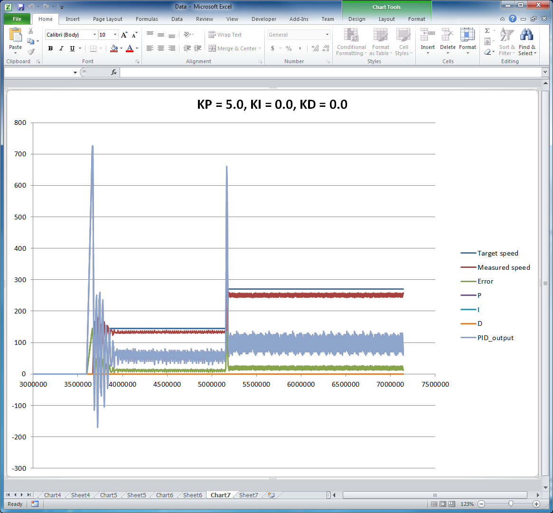The image size is (553, 513).
Task: Open the Number Format General dropdown
Action: [x=327, y=35]
